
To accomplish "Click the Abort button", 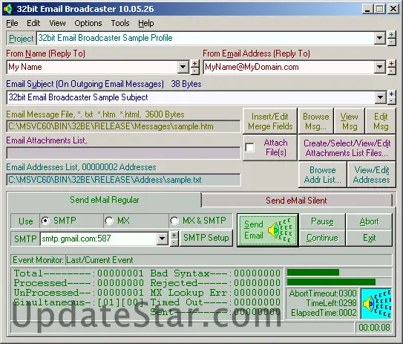I will click(x=370, y=221).
